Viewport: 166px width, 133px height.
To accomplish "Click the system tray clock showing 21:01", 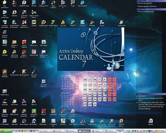I will (162, 131).
